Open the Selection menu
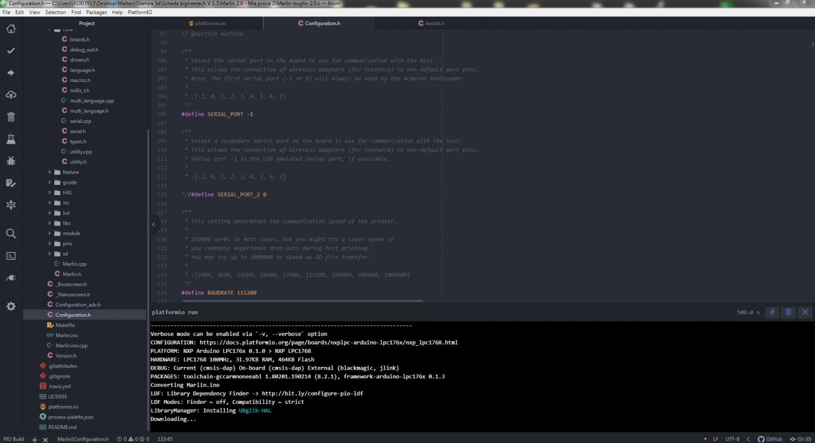This screenshot has width=815, height=443. coord(55,13)
